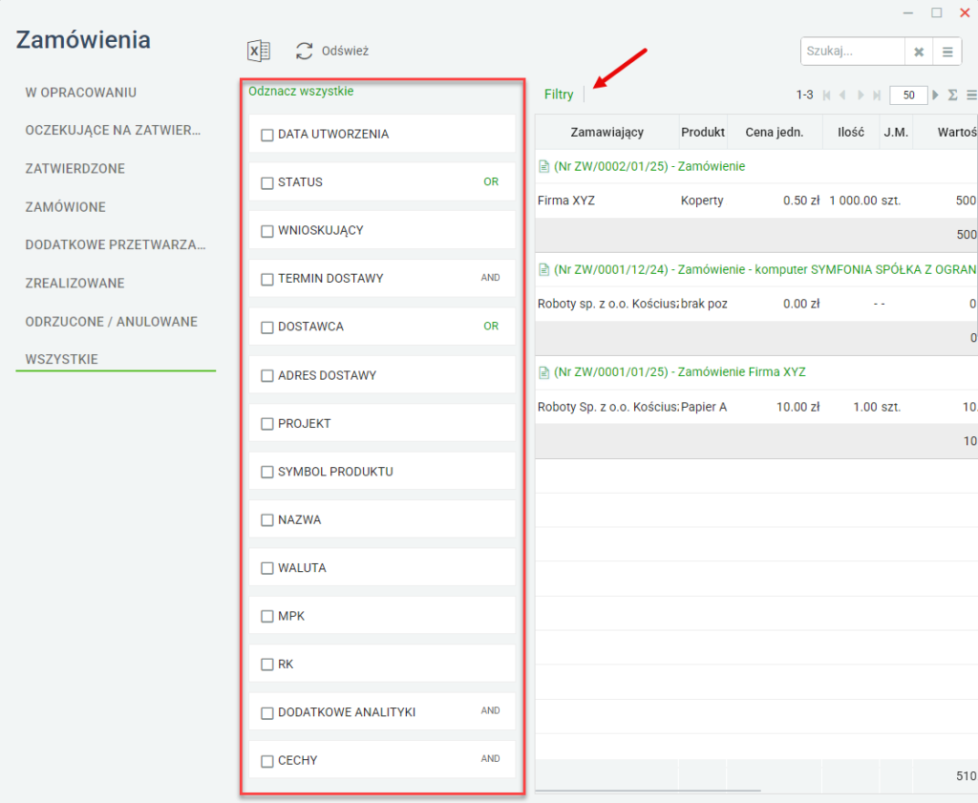
Task: Click the Odśwież label
Action: (x=345, y=52)
